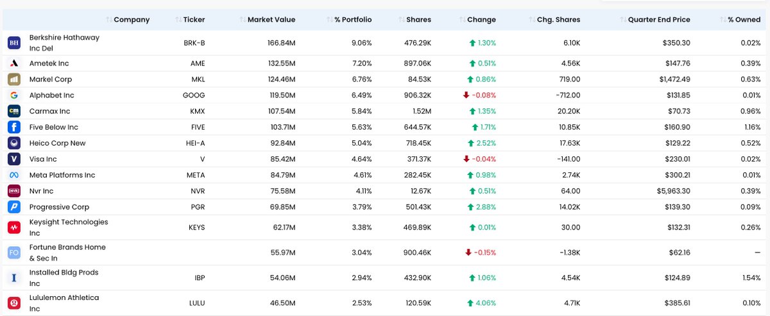The height and width of the screenshot is (316, 770).
Task: Click the Carmax Inc logo icon
Action: pyautogui.click(x=14, y=112)
